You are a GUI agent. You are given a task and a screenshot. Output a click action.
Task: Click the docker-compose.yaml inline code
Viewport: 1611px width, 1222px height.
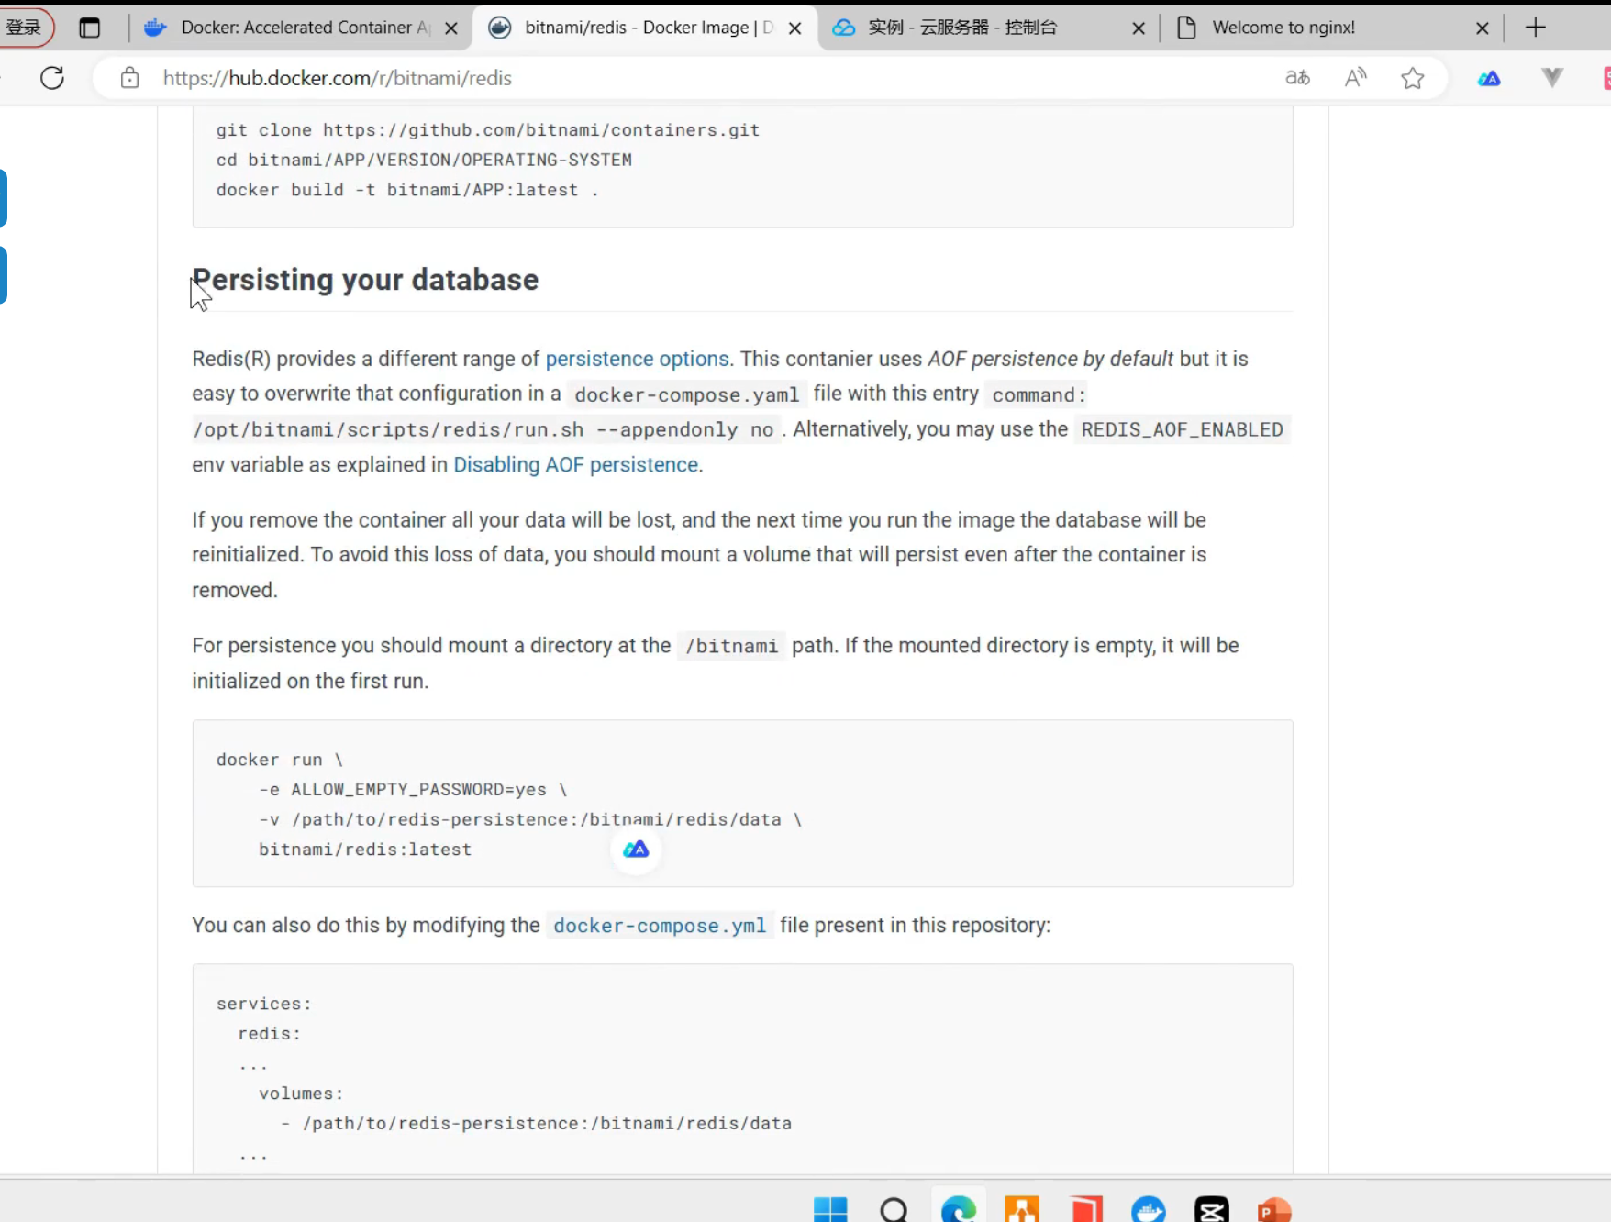pyautogui.click(x=687, y=394)
